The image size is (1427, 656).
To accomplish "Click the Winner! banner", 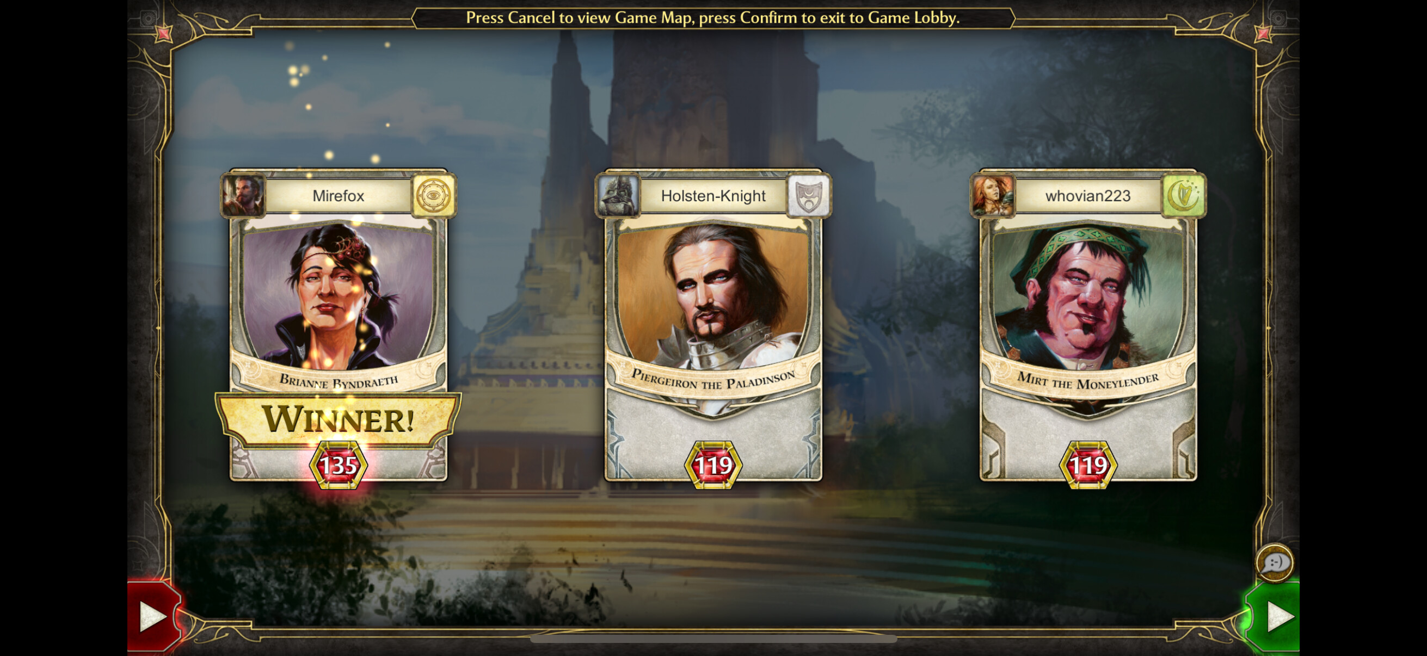I will coord(339,419).
